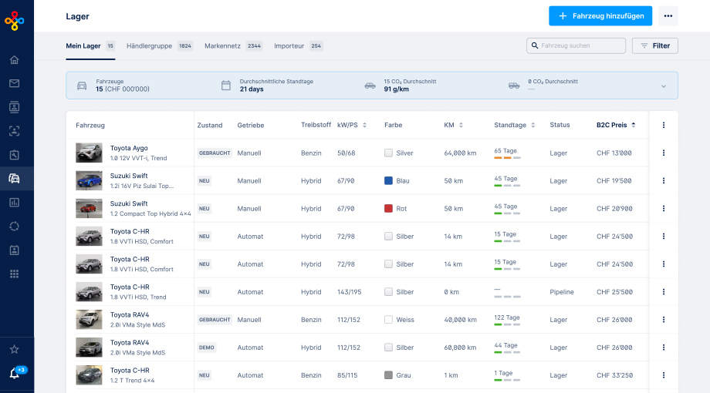Open the mail envelope sidebar icon
Image resolution: width=710 pixels, height=393 pixels.
15,83
